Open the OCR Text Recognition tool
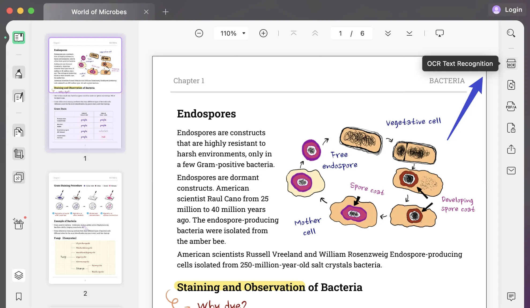530x308 pixels. 511,64
